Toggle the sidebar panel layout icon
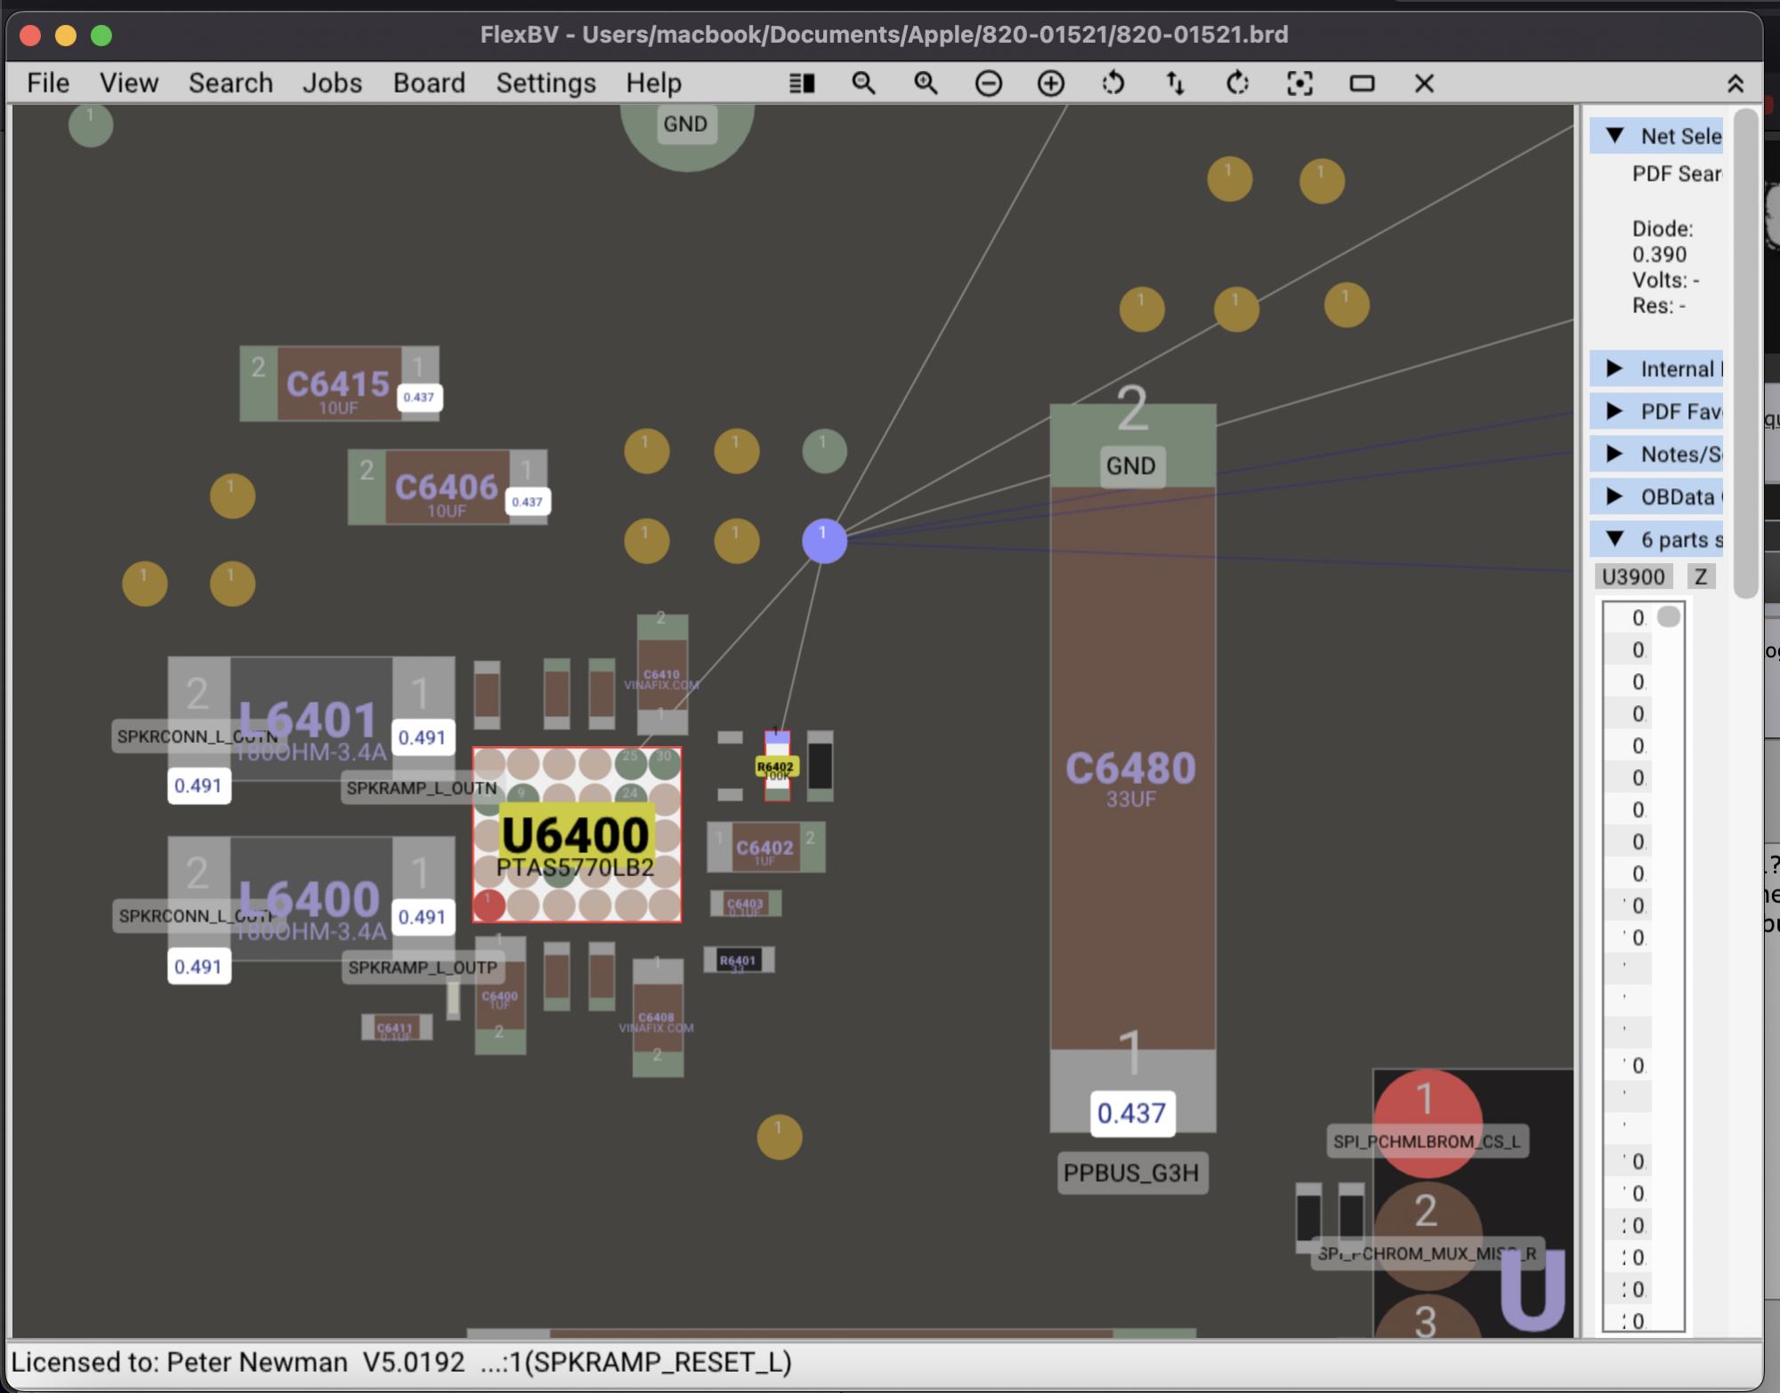1780x1393 pixels. point(802,84)
